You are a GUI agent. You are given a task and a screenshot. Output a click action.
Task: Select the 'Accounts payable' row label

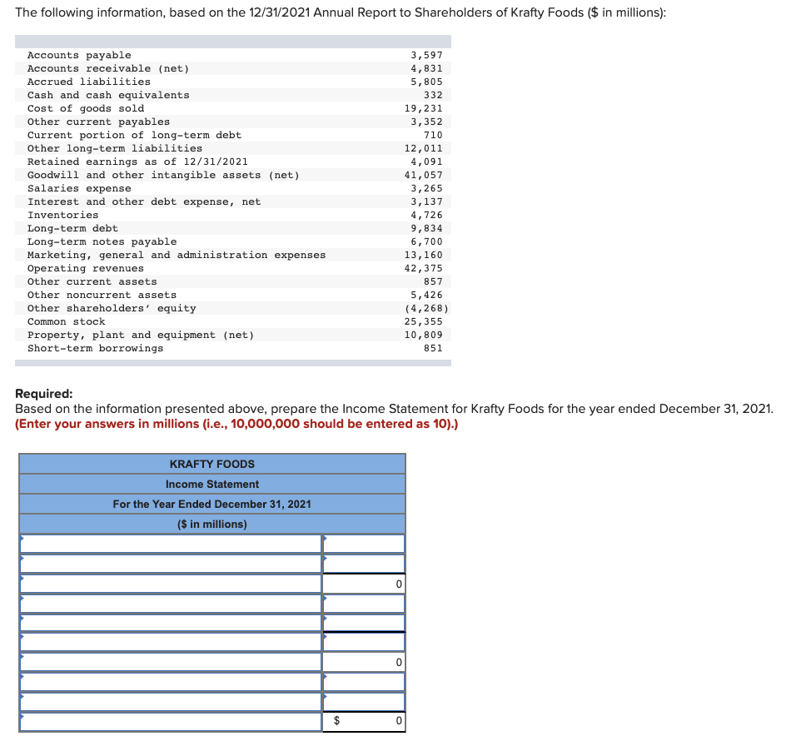(x=79, y=55)
